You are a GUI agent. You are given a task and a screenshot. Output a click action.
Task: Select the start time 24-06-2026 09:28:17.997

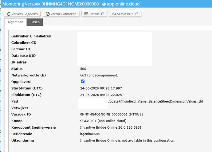coord(101,88)
